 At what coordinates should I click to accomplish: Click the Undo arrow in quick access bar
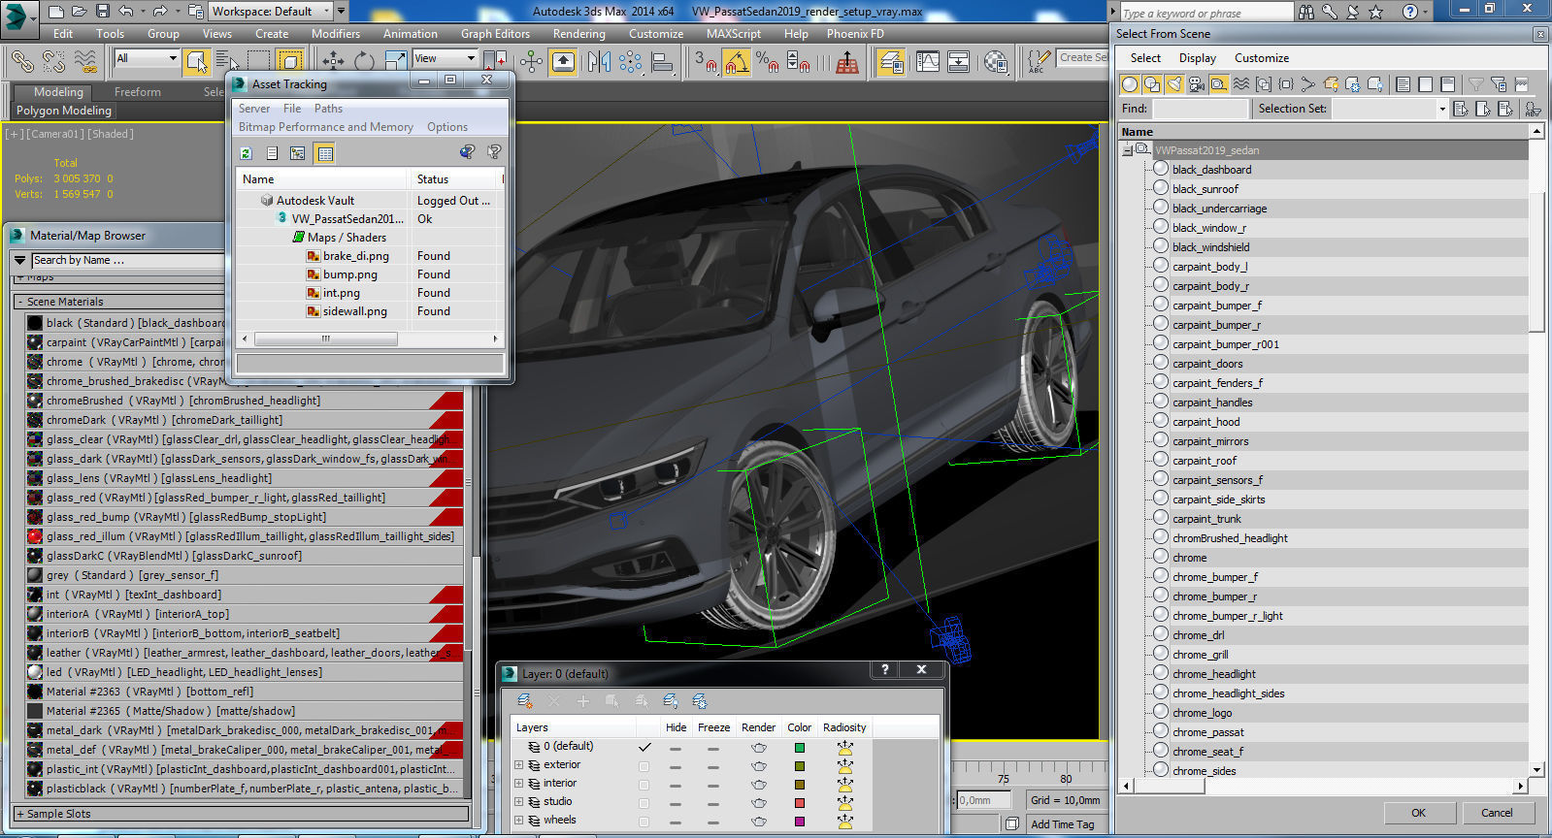(x=126, y=12)
